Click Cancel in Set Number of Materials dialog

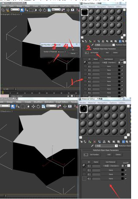click(x=73, y=53)
